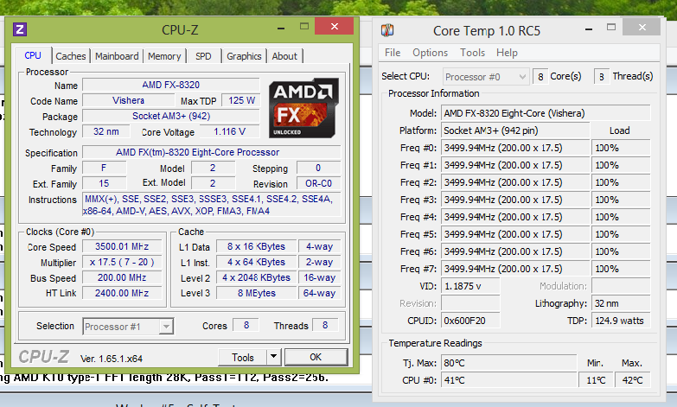Click the Max TDP value 125 W
Image resolution: width=677 pixels, height=407 pixels.
tap(241, 100)
